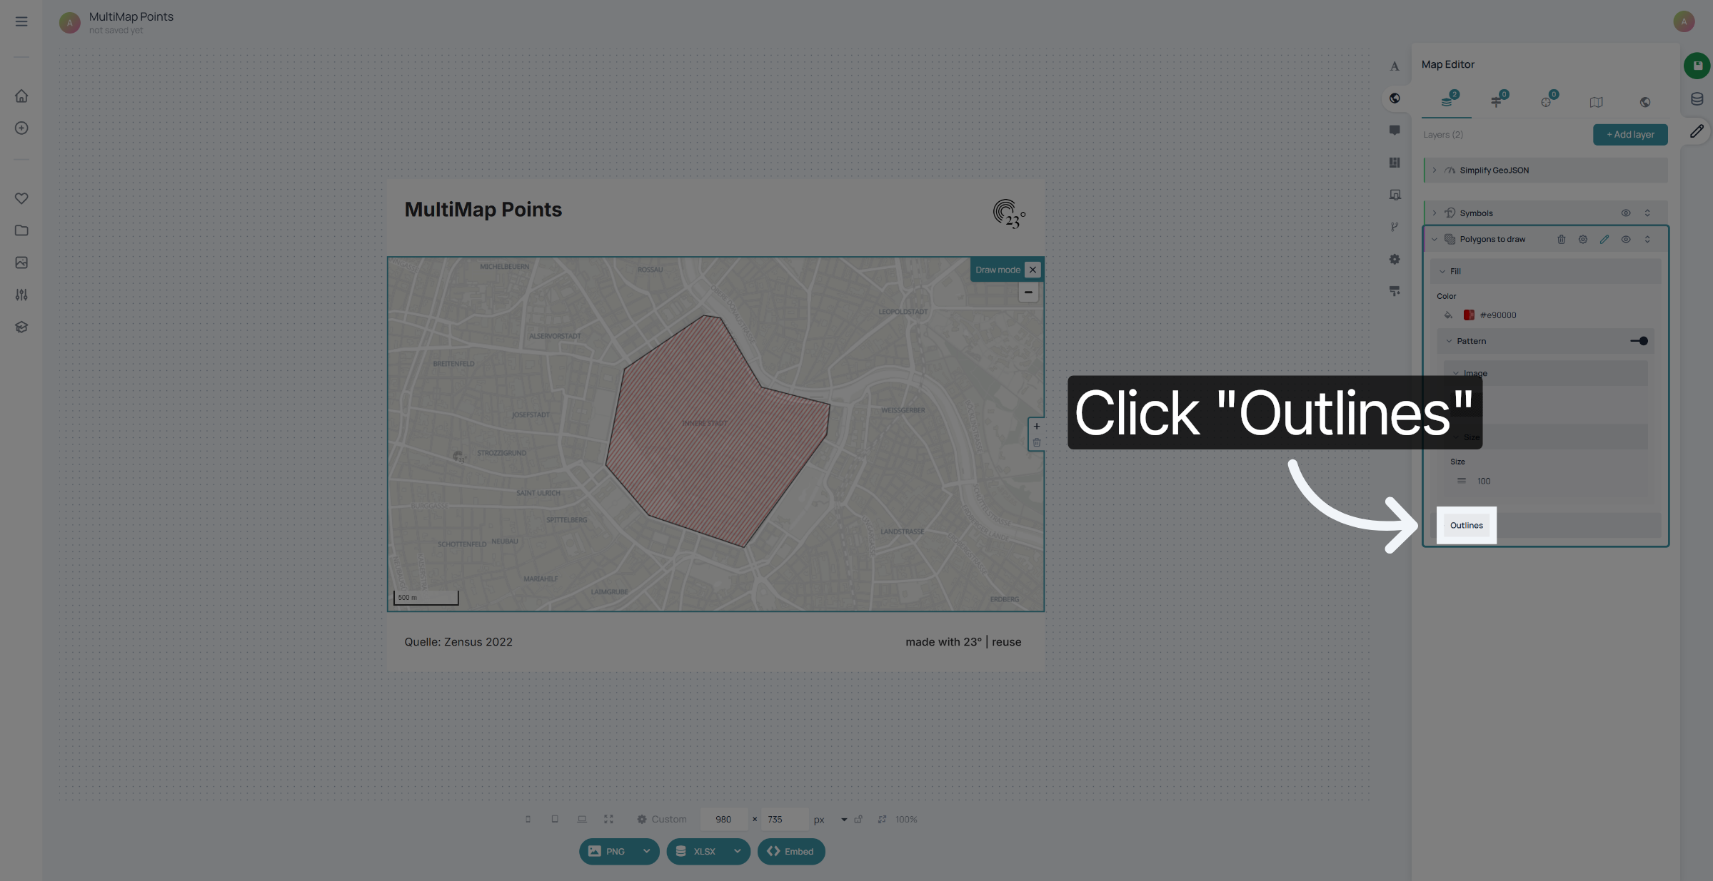Zoom out the map with minus button
Screen dimensions: 1713x881
click(x=1028, y=292)
